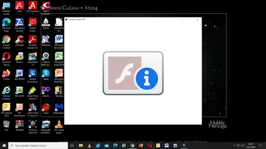Screen dimensions: 266x149
Task: Show hidden system tray icons
Action: (x=234, y=145)
